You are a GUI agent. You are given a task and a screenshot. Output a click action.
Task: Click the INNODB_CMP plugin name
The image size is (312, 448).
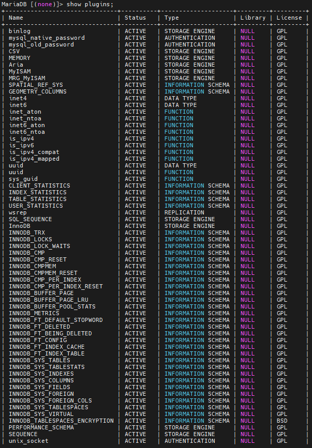pos(27,253)
